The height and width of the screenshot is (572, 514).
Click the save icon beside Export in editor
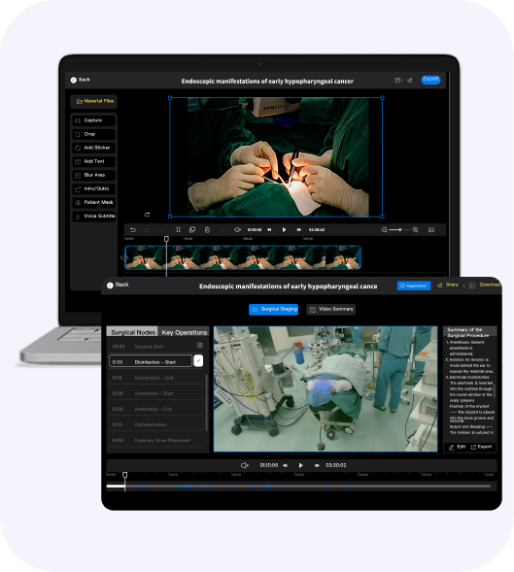tap(397, 80)
